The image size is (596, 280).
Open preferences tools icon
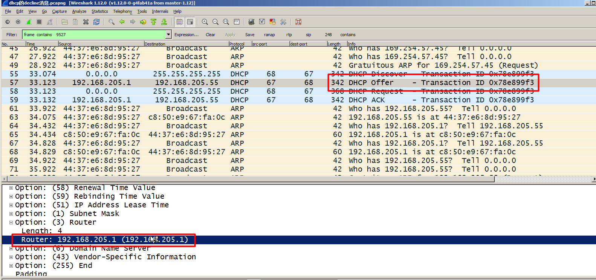point(283,22)
